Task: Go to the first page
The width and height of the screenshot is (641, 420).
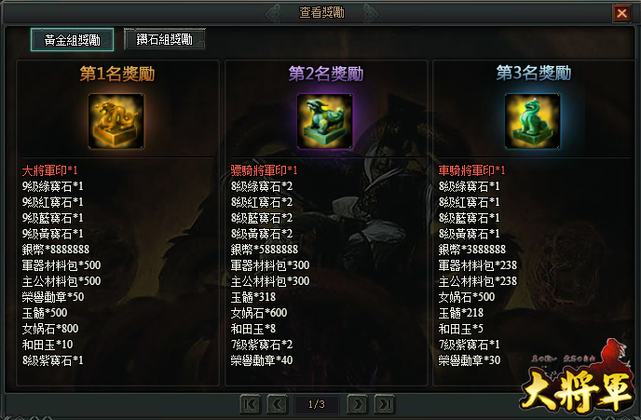Action: pyautogui.click(x=251, y=404)
